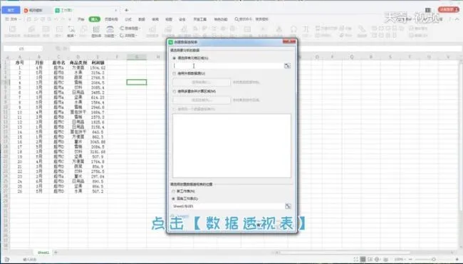Open the icon library (图标库) tool
Image resolution: width=463 pixels, height=264 pixels.
pos(96,31)
